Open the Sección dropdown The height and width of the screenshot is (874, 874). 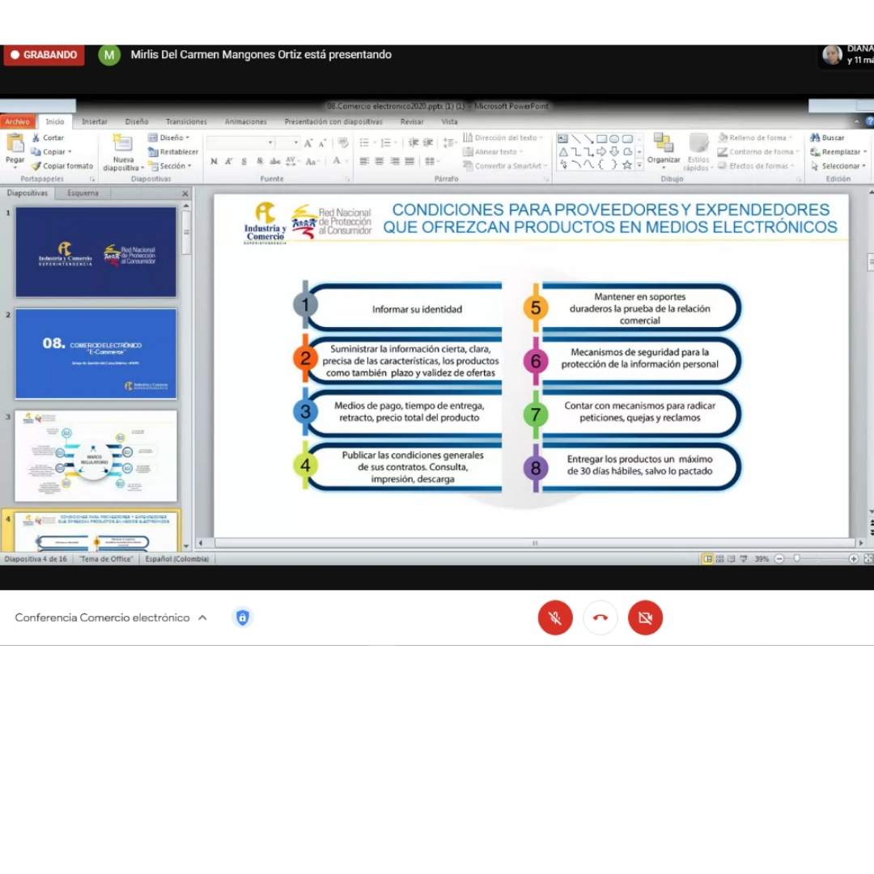click(x=170, y=166)
